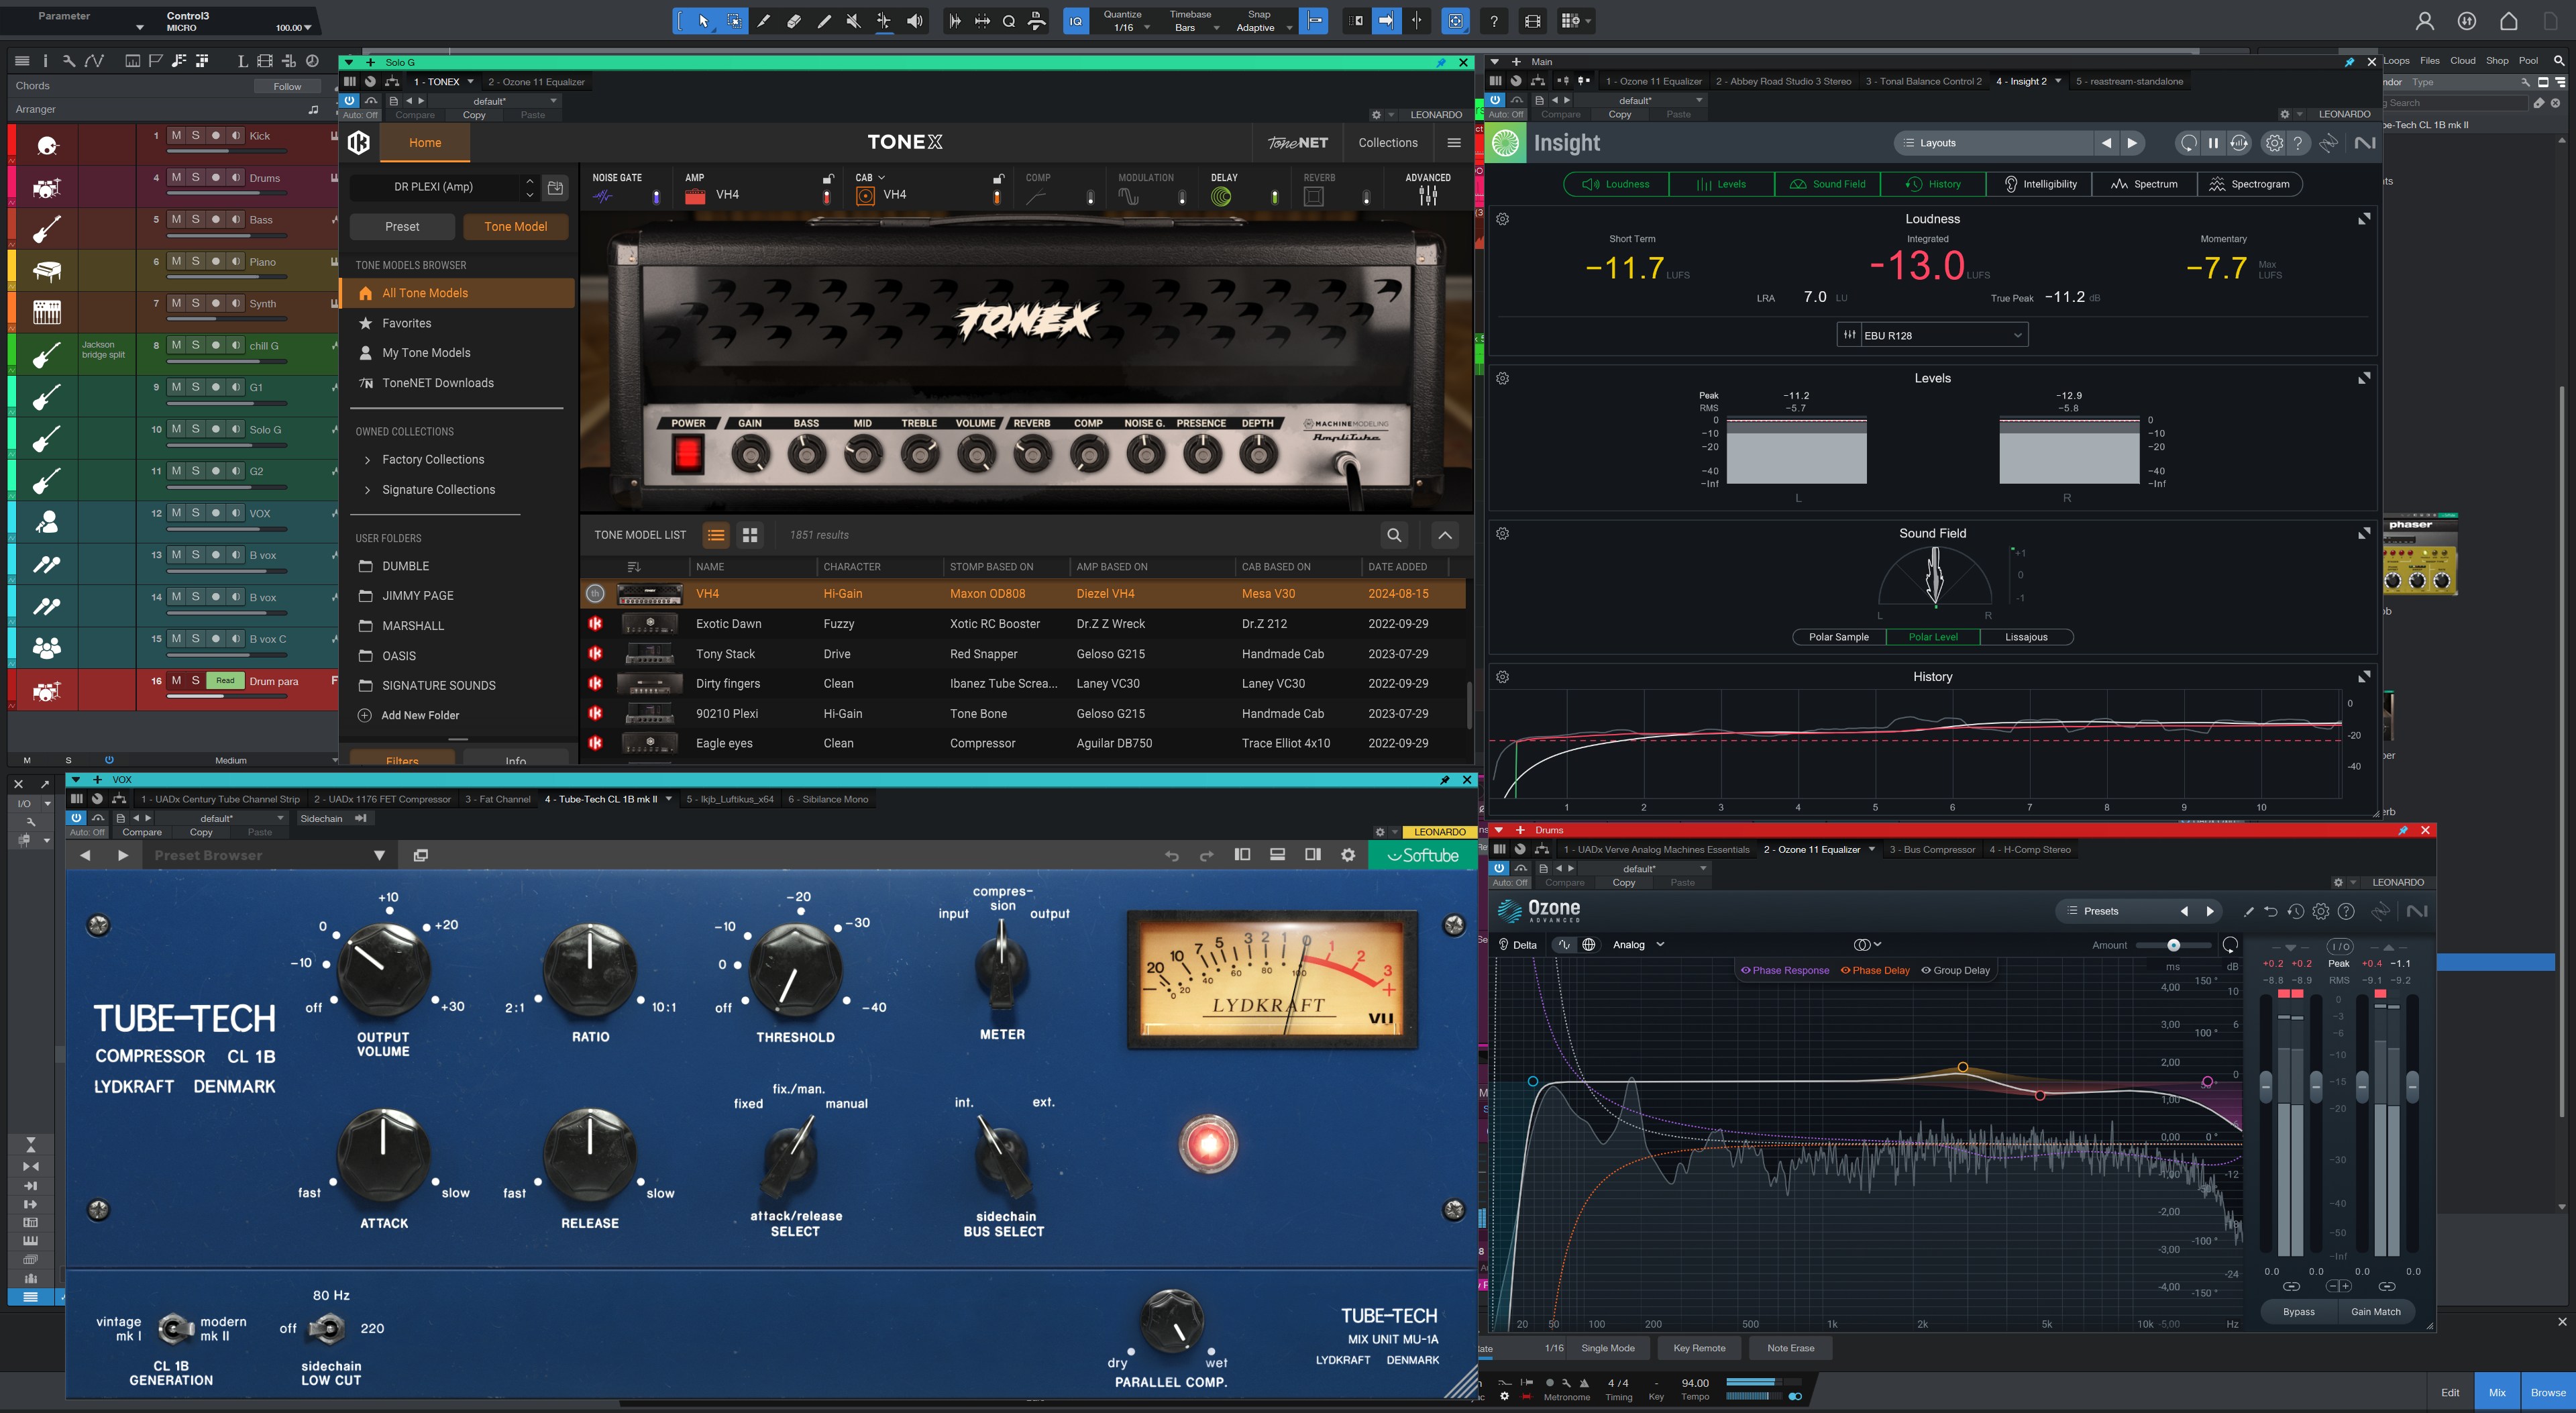
Task: Mute the Bass track
Action: [x=176, y=219]
